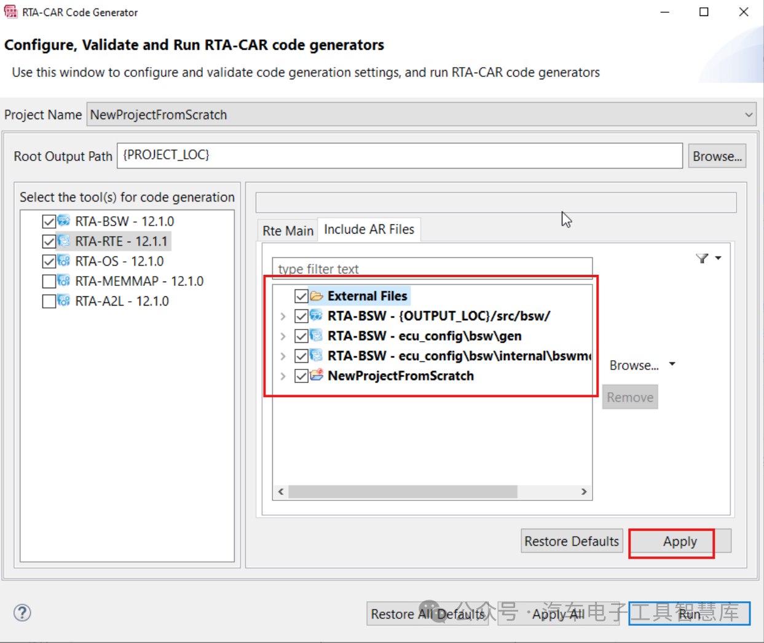Click the Browse... button beside the file list
This screenshot has height=643, width=764.
[634, 365]
